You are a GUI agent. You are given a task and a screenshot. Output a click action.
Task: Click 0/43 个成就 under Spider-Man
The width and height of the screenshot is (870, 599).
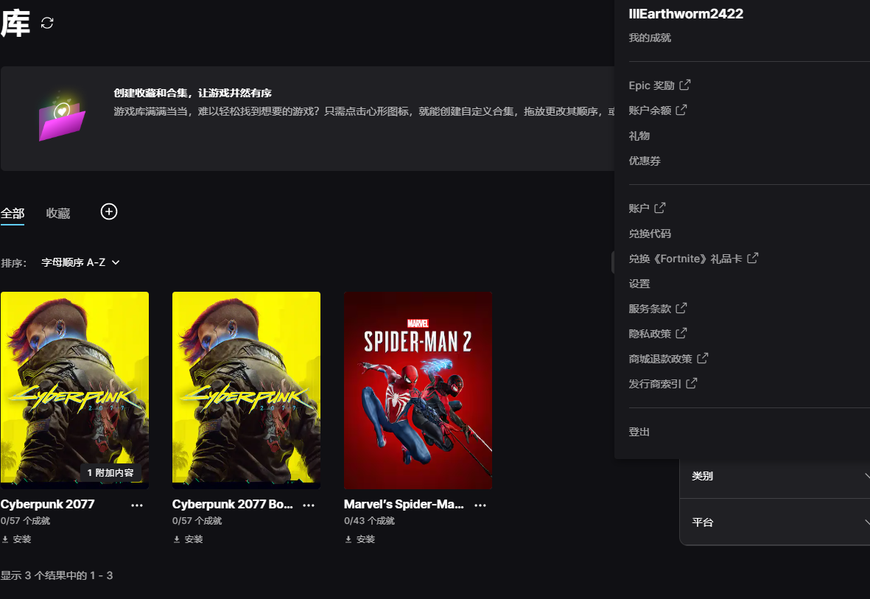click(369, 521)
